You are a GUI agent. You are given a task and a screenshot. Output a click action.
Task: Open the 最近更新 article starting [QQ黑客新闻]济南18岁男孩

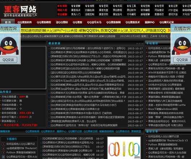pos(88,97)
